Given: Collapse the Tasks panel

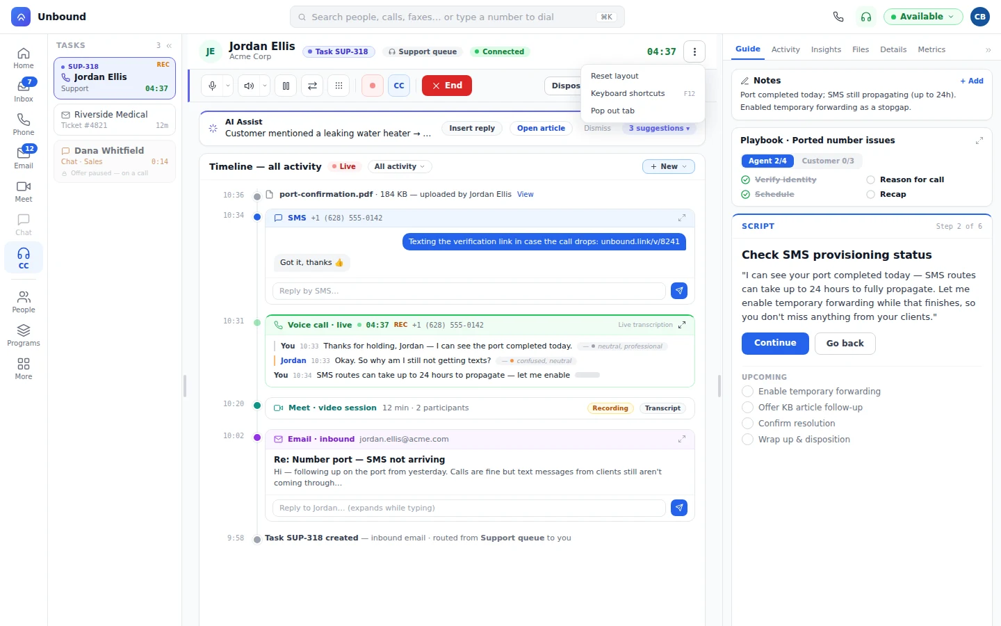Looking at the screenshot, I should point(169,45).
